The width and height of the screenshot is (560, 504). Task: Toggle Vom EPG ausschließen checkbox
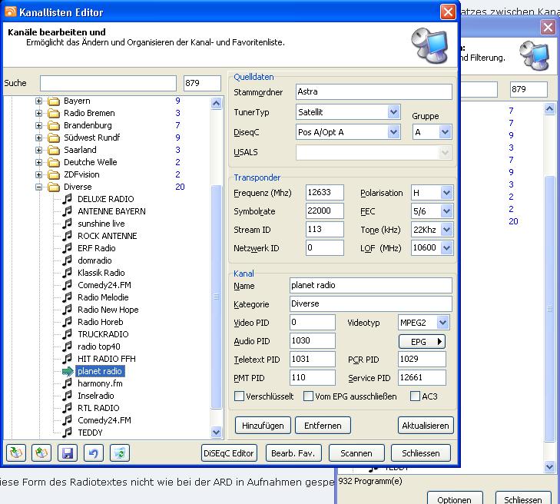pos(309,396)
